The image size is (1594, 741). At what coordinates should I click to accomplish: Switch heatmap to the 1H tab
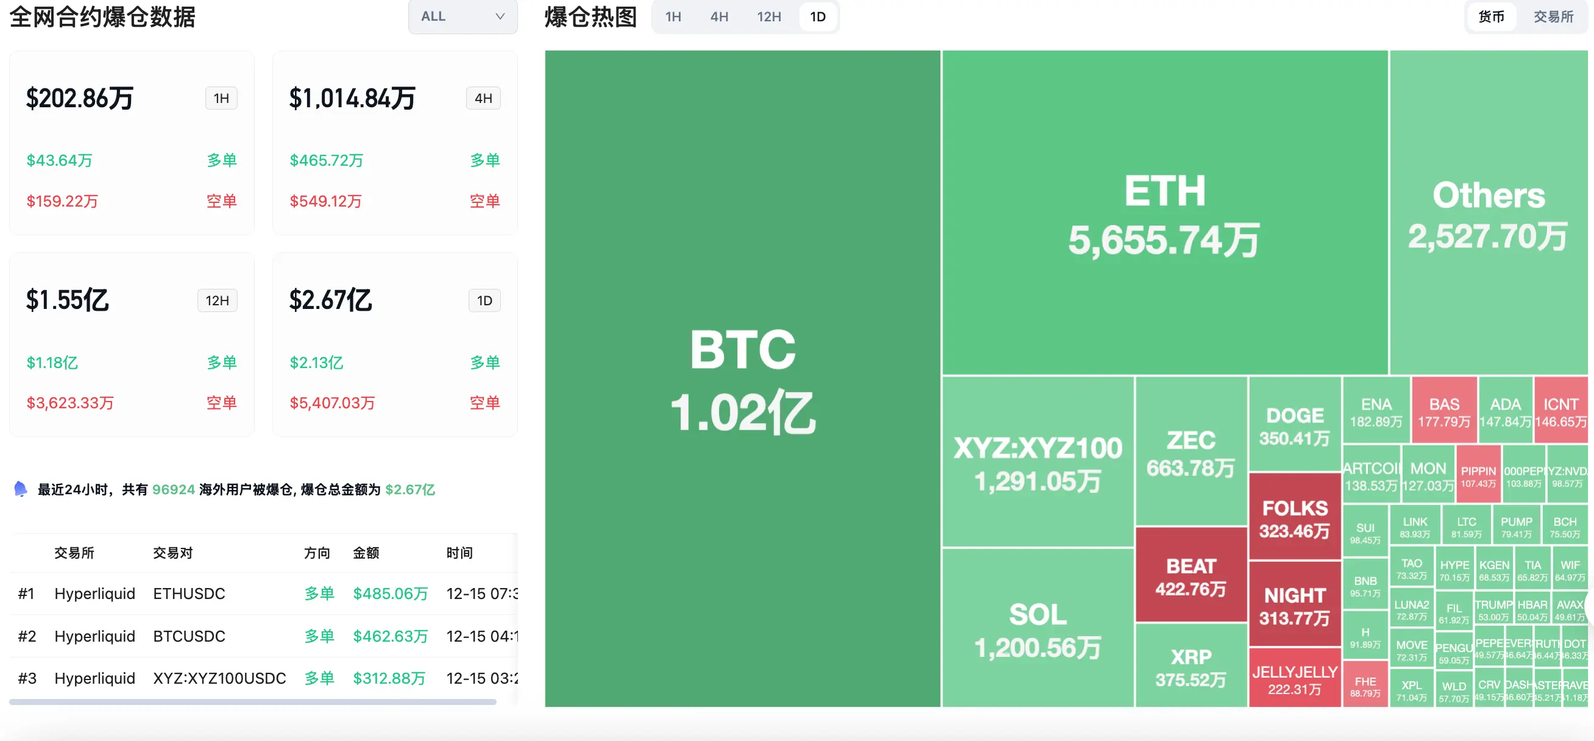(x=673, y=16)
